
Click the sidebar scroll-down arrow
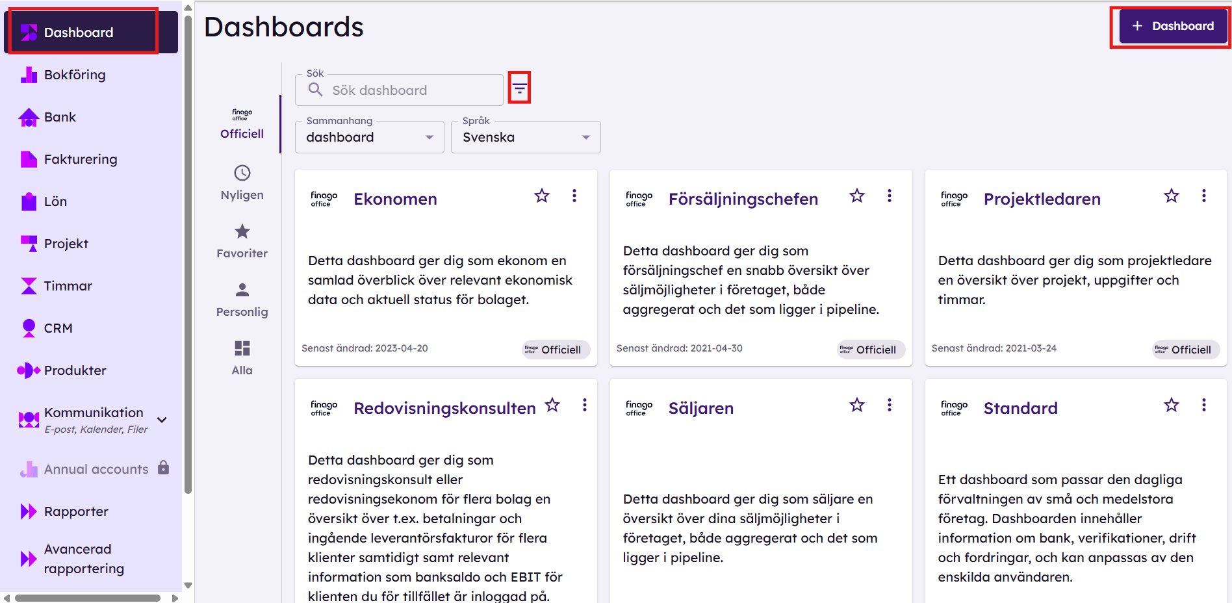188,585
